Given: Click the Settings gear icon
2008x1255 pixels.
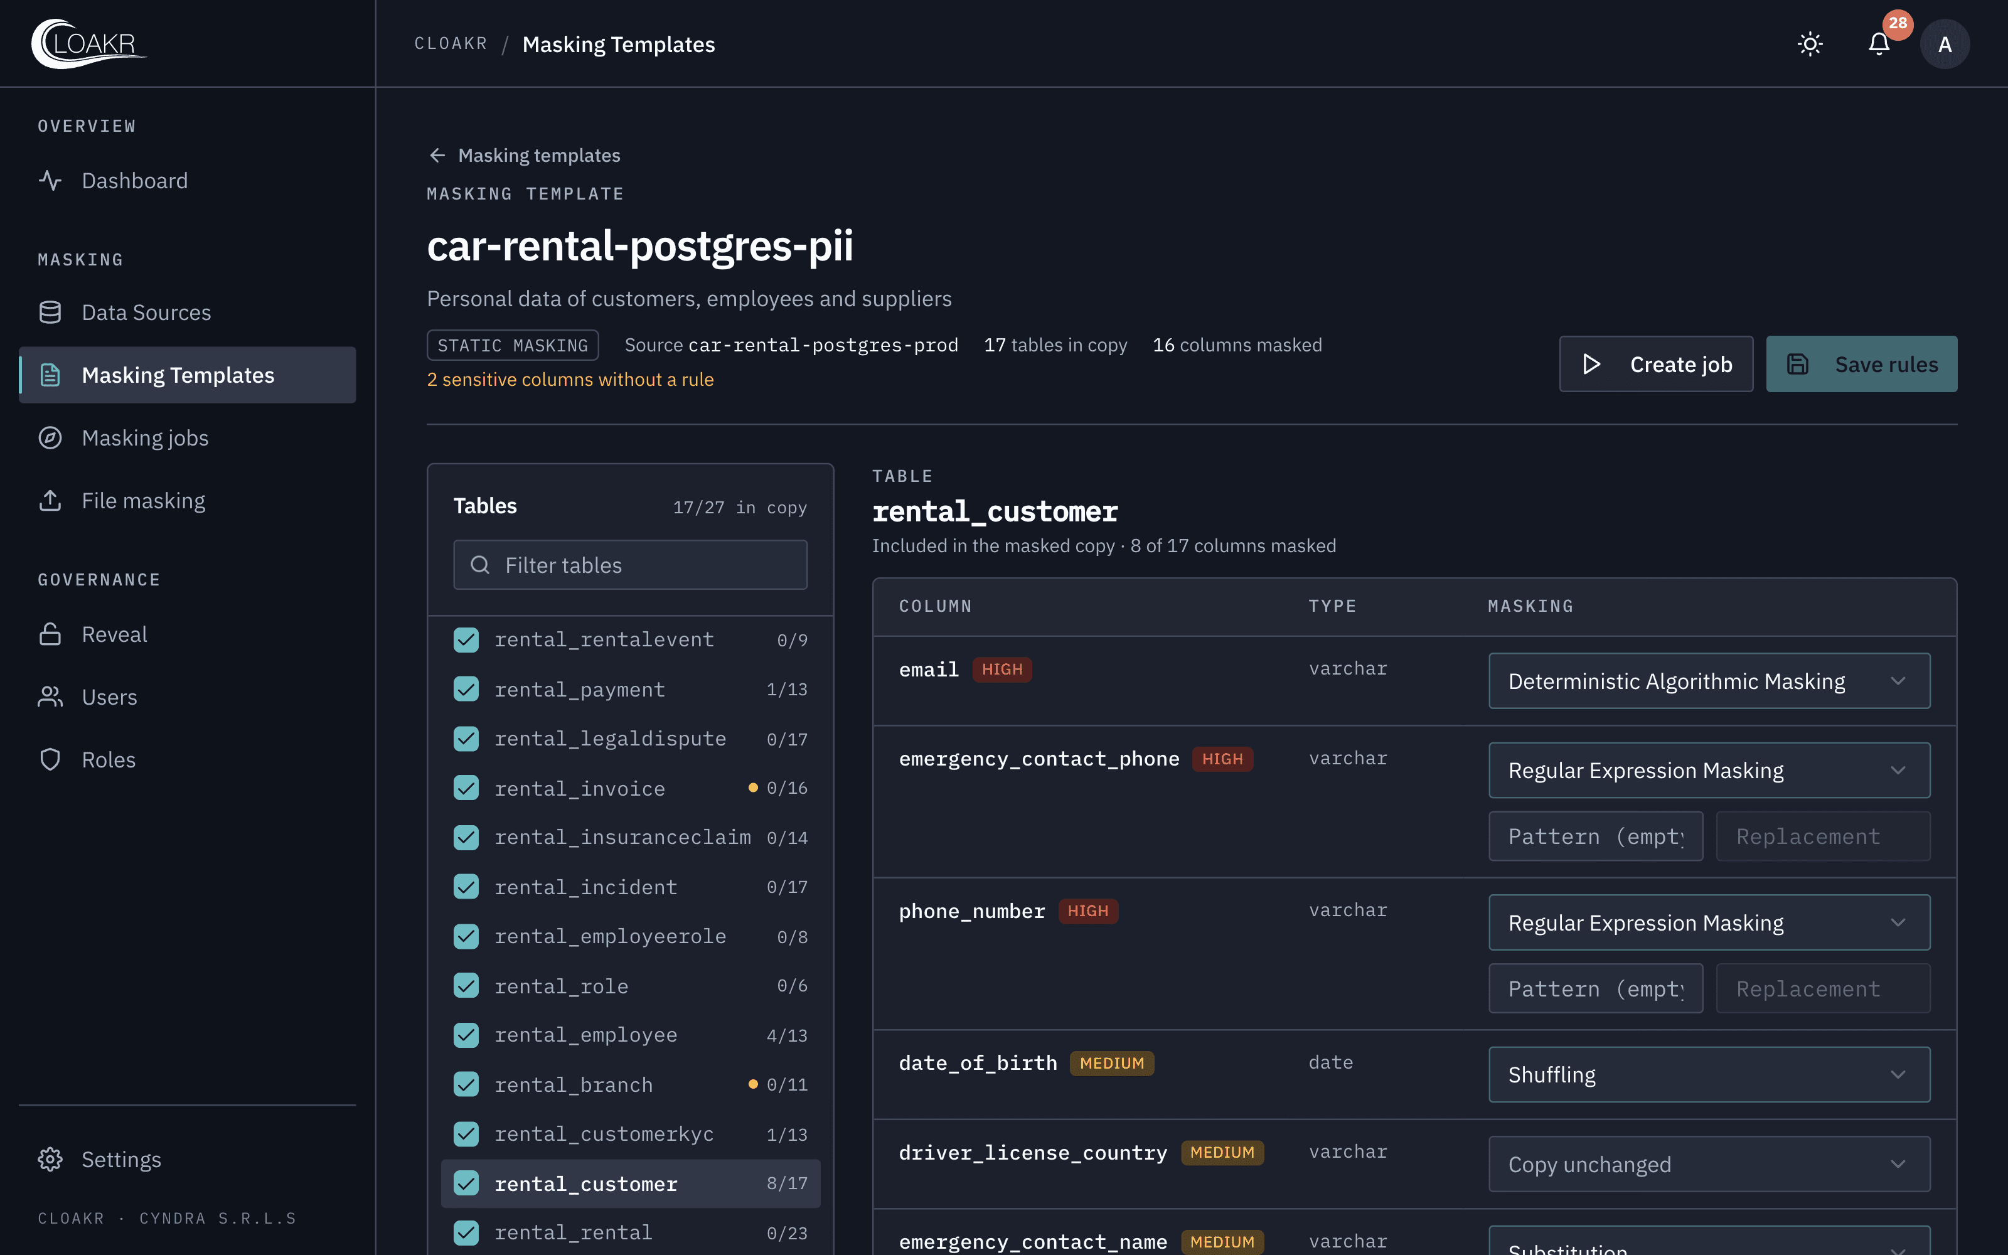Looking at the screenshot, I should pos(51,1160).
